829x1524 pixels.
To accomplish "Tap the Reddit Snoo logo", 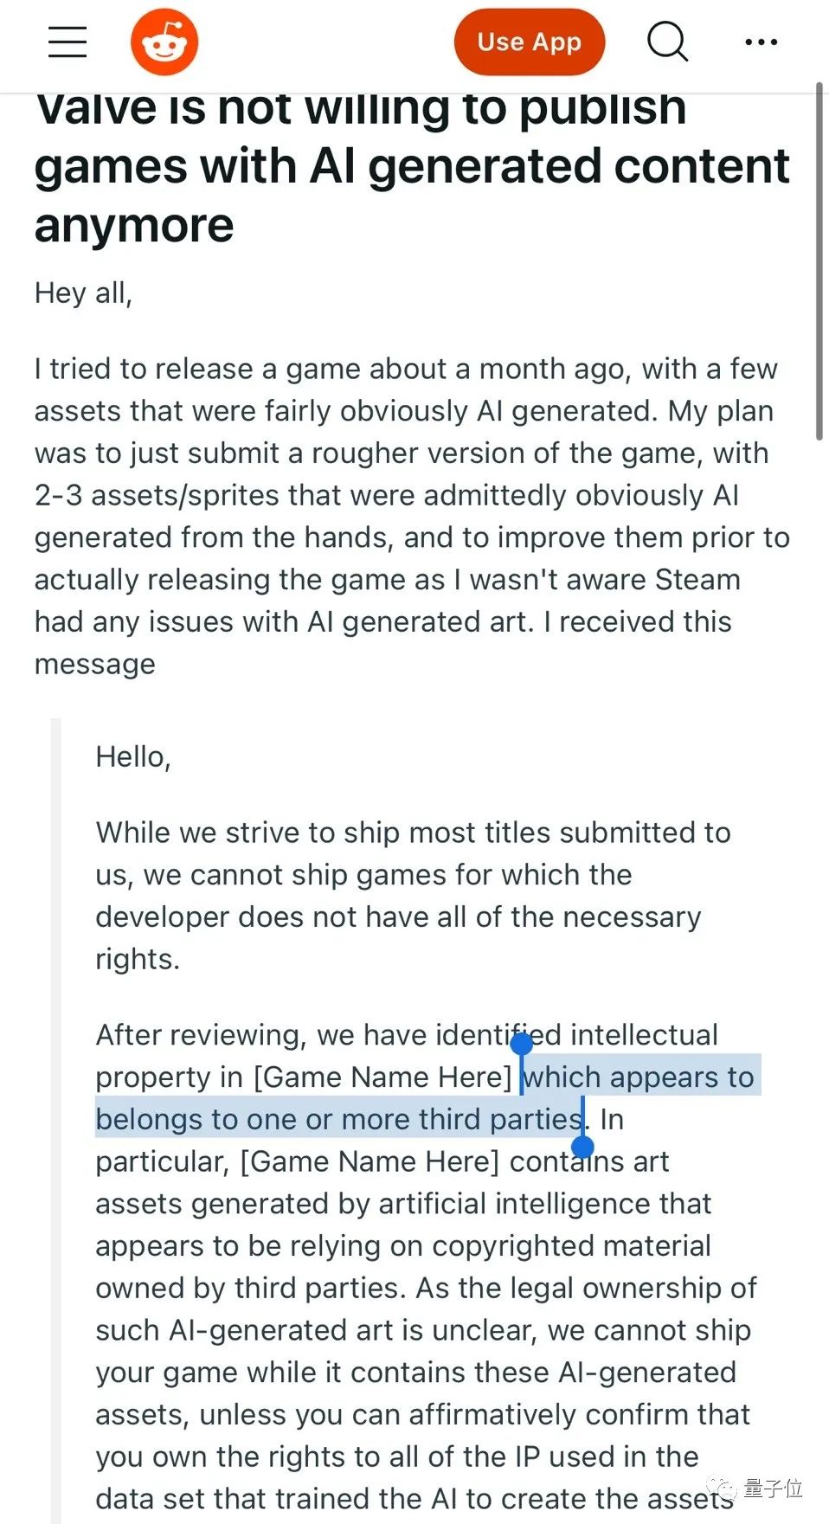I will [164, 42].
